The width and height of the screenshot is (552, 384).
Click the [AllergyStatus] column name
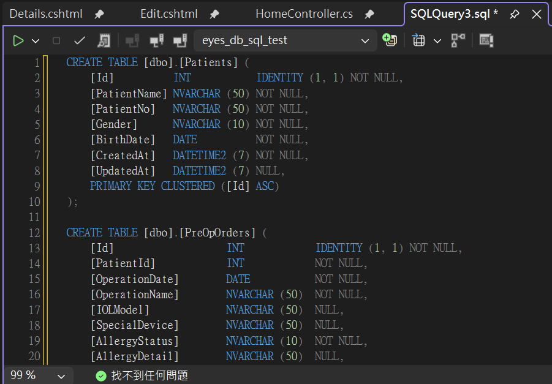point(135,341)
